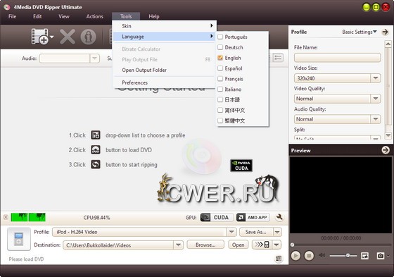This screenshot has width=394, height=277.
Task: Open the snapshot options dropdown arrow
Action: click(388, 256)
